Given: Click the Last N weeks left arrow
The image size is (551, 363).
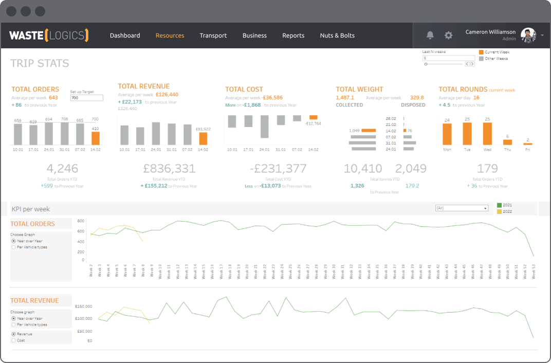Looking at the screenshot, I should tap(467, 64).
